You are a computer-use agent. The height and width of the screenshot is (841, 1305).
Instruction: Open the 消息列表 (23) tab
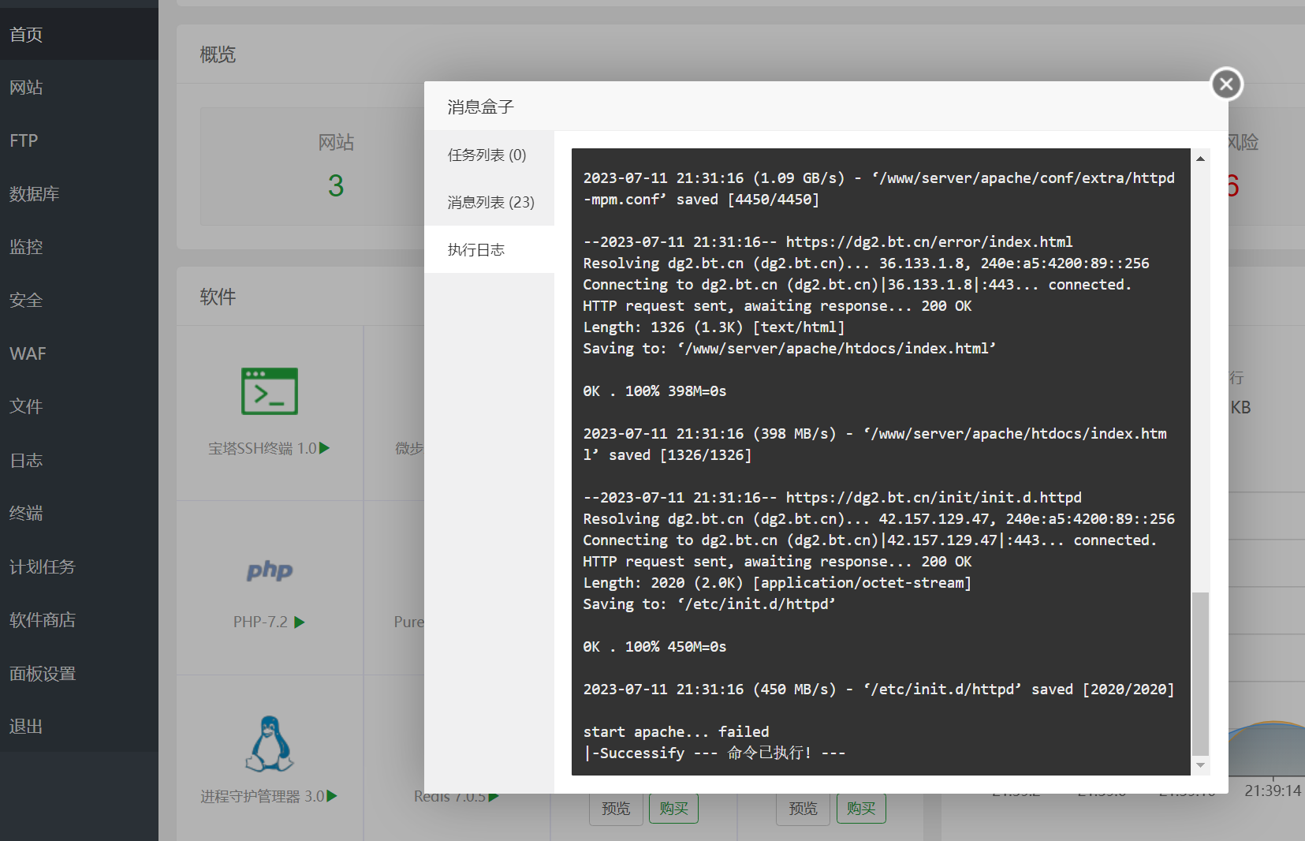coord(489,203)
